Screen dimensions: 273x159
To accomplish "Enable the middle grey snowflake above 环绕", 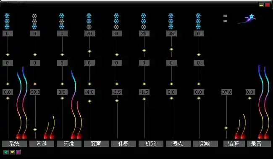I will (62, 21).
